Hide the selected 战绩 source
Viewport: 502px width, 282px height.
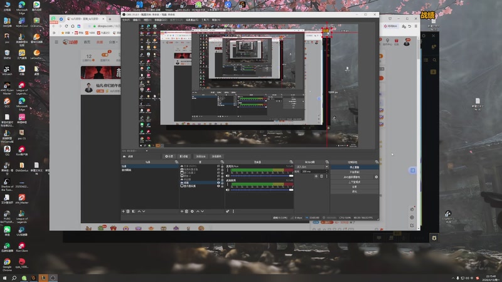coord(218,182)
